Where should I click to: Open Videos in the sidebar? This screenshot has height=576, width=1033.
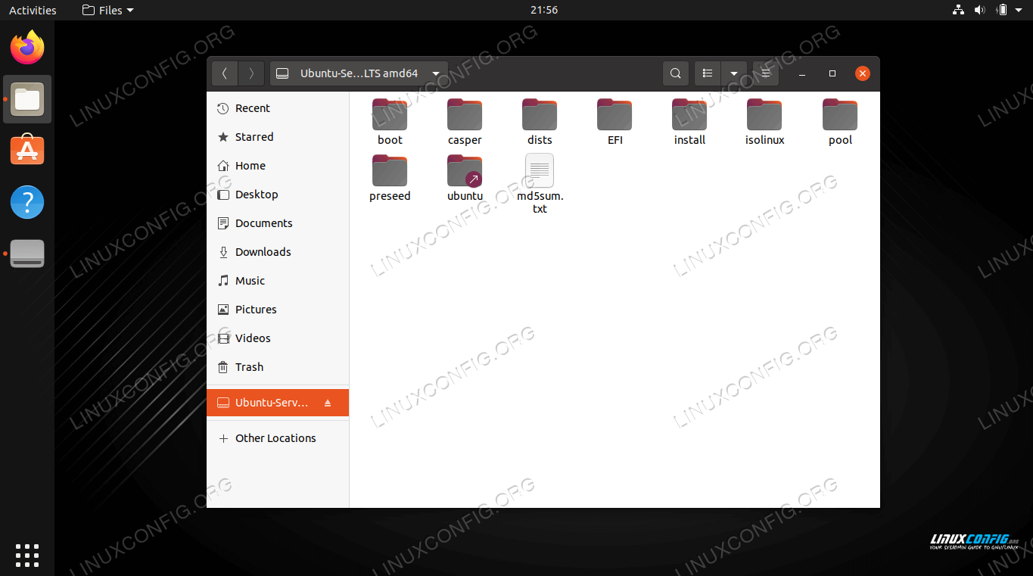(278, 338)
